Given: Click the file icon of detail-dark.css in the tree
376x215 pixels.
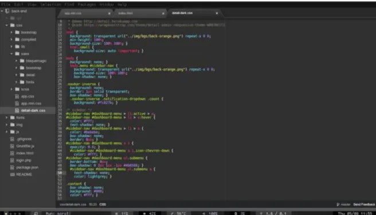Looking at the screenshot, I should pyautogui.click(x=17, y=111).
